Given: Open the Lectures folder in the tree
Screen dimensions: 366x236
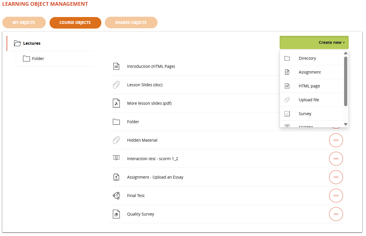Looking at the screenshot, I should pos(32,43).
